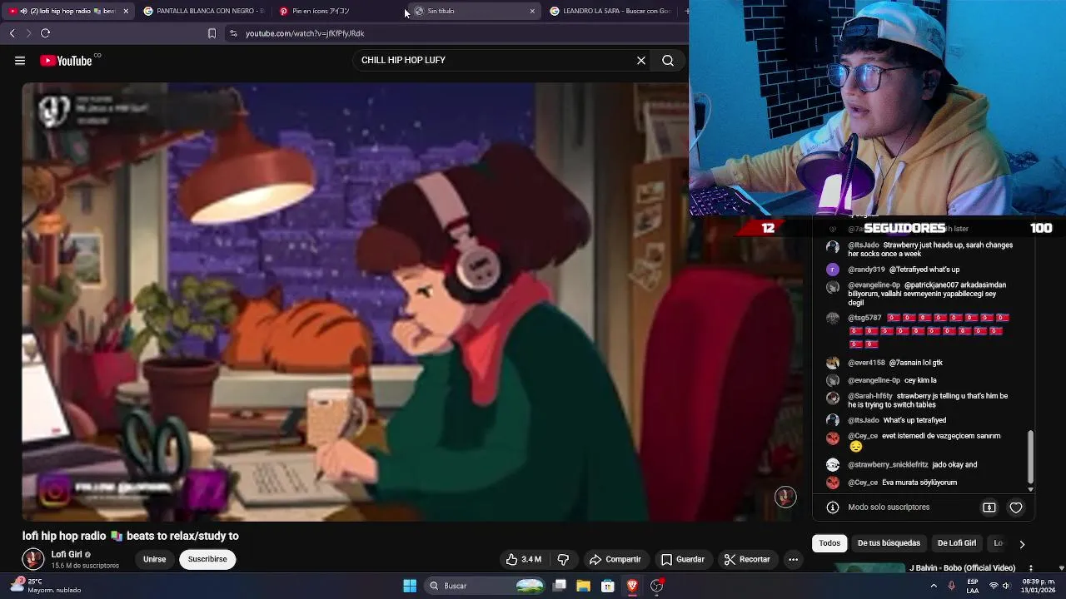Open Lofi Girl channel avatar below video
Image resolution: width=1066 pixels, height=599 pixels.
pos(33,559)
